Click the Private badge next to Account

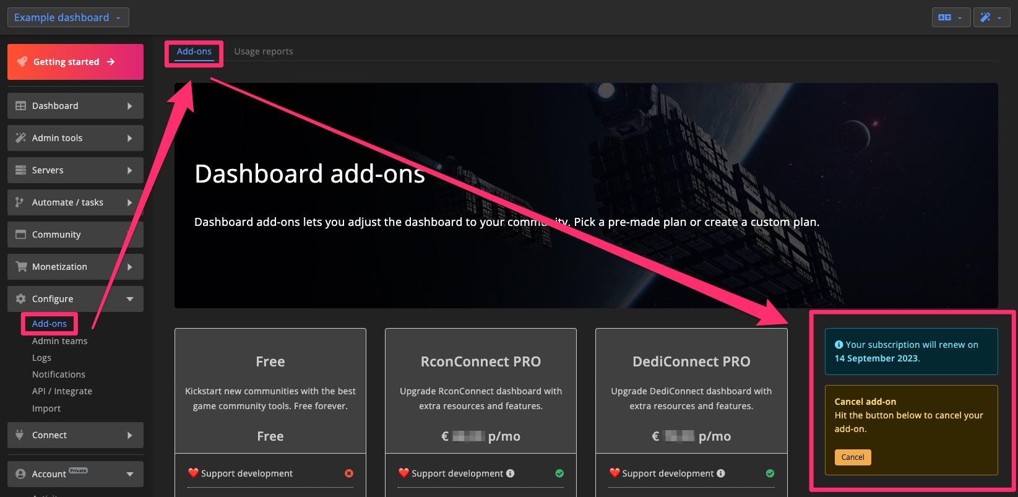(x=79, y=470)
